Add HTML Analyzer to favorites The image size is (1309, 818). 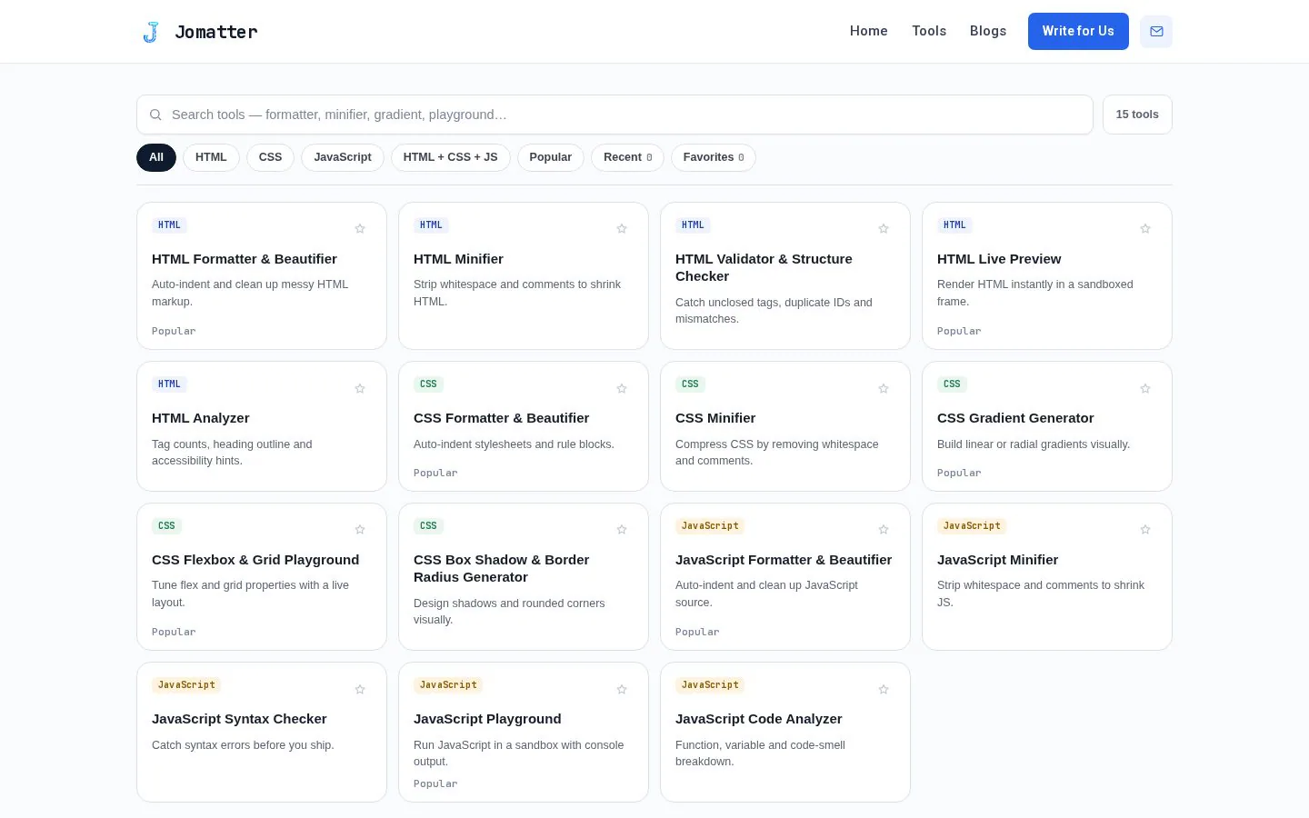360,389
